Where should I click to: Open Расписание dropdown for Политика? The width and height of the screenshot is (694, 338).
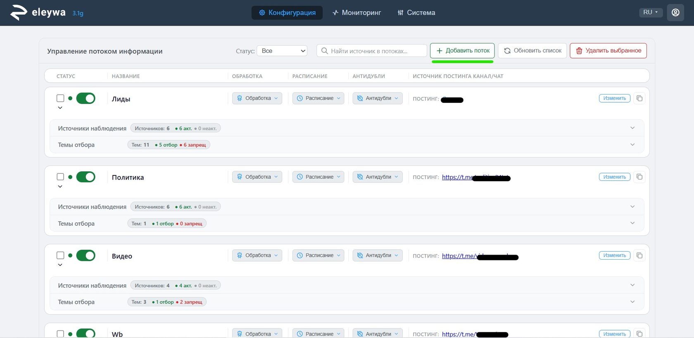(318, 177)
